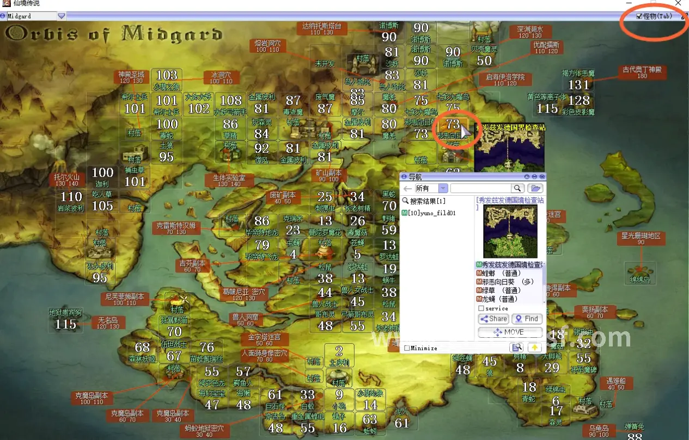Click the list search icon at panel bottom
Image resolution: width=689 pixels, height=440 pixels.
pyautogui.click(x=516, y=348)
